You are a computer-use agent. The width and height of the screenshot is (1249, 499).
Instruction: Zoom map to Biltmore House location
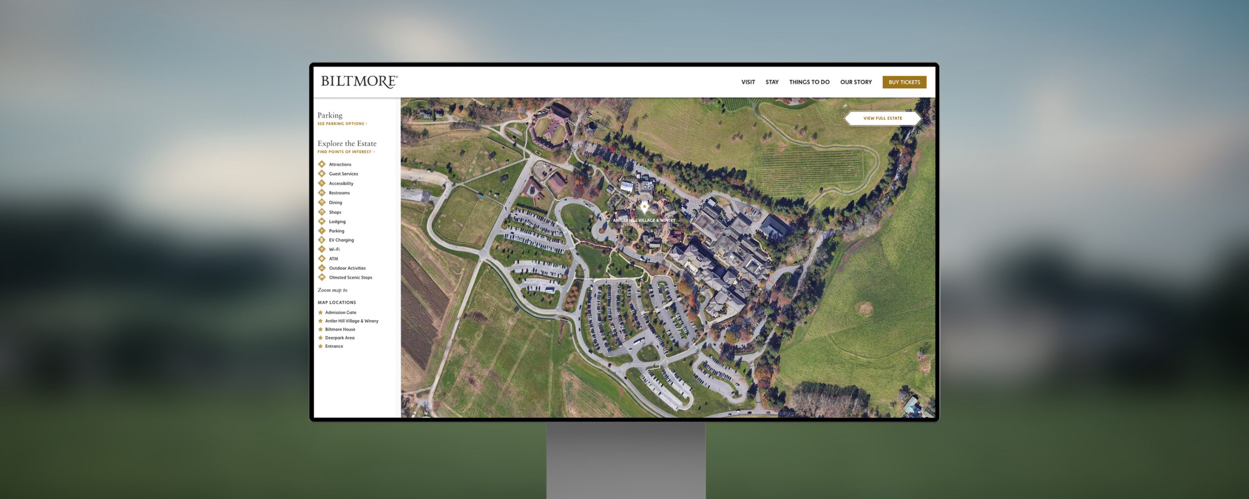(x=340, y=329)
